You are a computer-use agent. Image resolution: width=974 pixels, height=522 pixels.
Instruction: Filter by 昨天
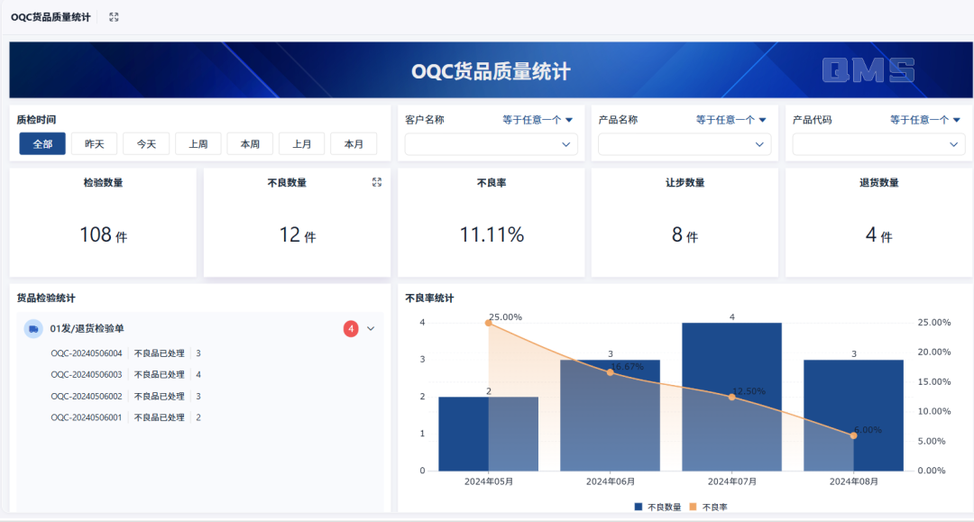[95, 144]
